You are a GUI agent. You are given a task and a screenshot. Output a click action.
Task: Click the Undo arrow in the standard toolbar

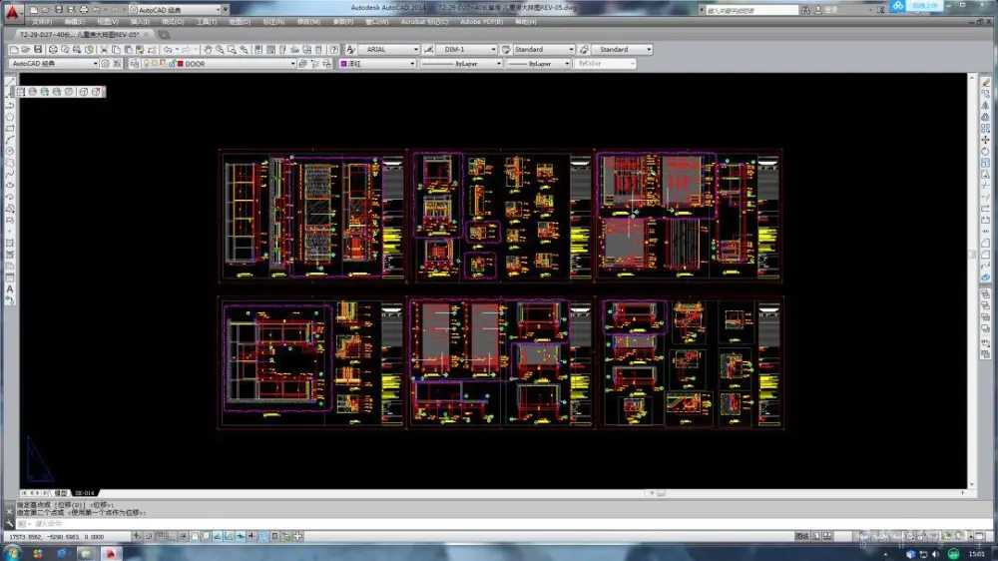click(168, 49)
